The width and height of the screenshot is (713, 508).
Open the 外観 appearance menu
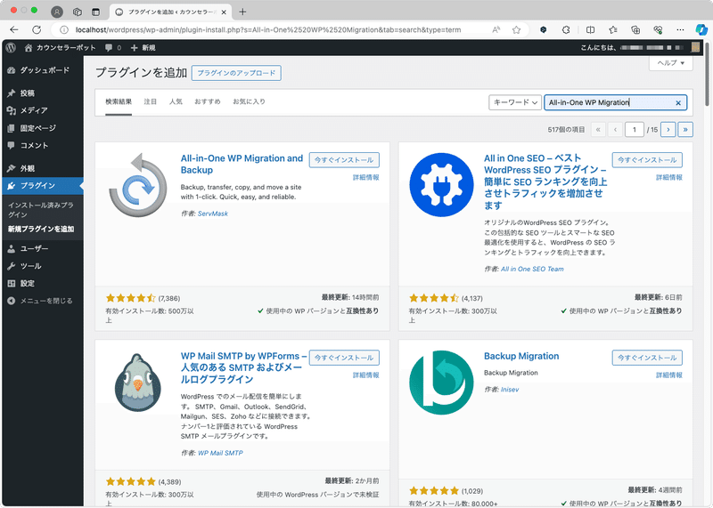pyautogui.click(x=42, y=168)
